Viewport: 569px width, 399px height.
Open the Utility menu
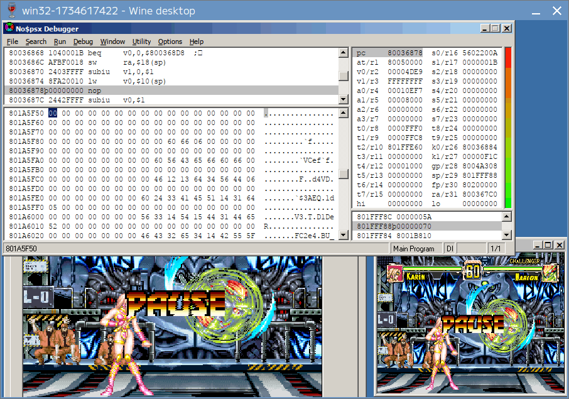click(x=141, y=41)
